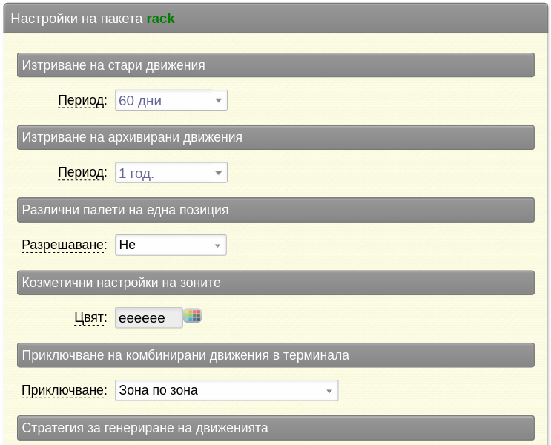Focus the 1 год. text field
This screenshot has width=551, height=445.
(164, 173)
